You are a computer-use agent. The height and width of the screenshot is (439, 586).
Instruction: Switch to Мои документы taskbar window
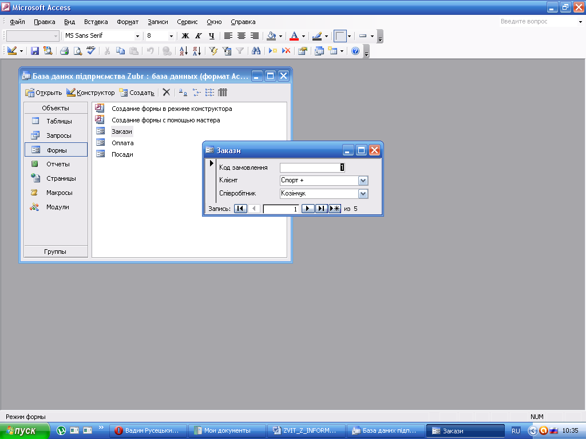(x=227, y=431)
